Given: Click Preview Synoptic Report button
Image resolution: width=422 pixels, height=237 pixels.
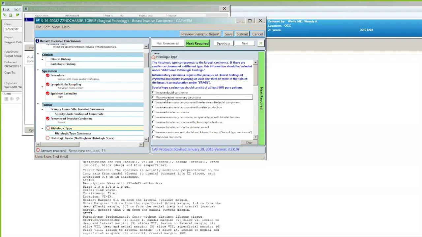Looking at the screenshot, I should [200, 34].
